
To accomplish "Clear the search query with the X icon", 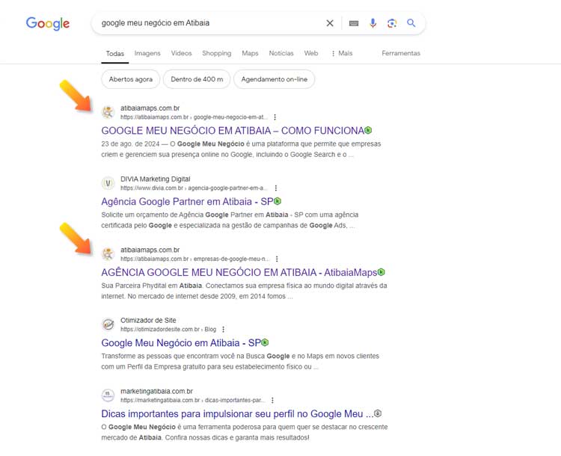I will click(x=330, y=23).
